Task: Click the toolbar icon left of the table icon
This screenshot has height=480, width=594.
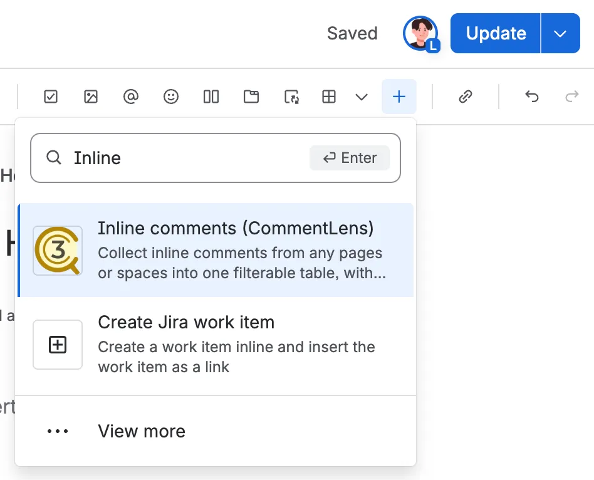Action: 292,97
